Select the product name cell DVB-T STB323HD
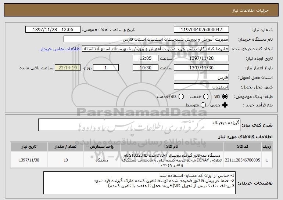The image size is (283, 200). pos(172,160)
